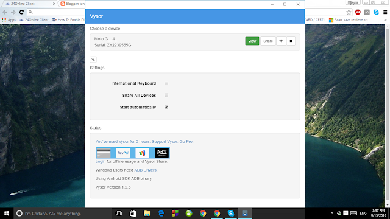This screenshot has width=390, height=219.
Task: Click the Serial: ZY2239555G text
Action: point(113,45)
